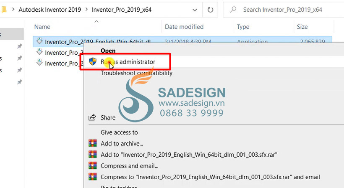Select Troubleshoot compatibility menu entry

point(136,73)
